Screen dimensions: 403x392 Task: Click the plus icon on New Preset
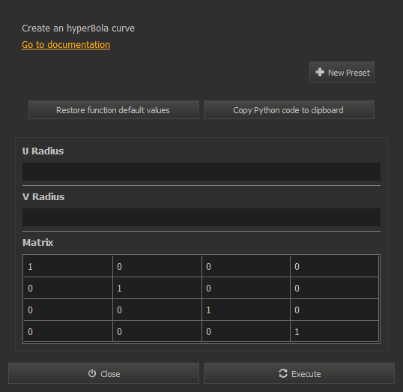pos(320,72)
